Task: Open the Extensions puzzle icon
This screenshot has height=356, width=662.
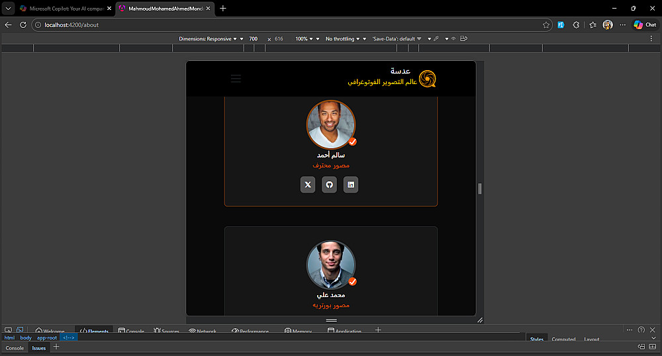Action: point(577,25)
